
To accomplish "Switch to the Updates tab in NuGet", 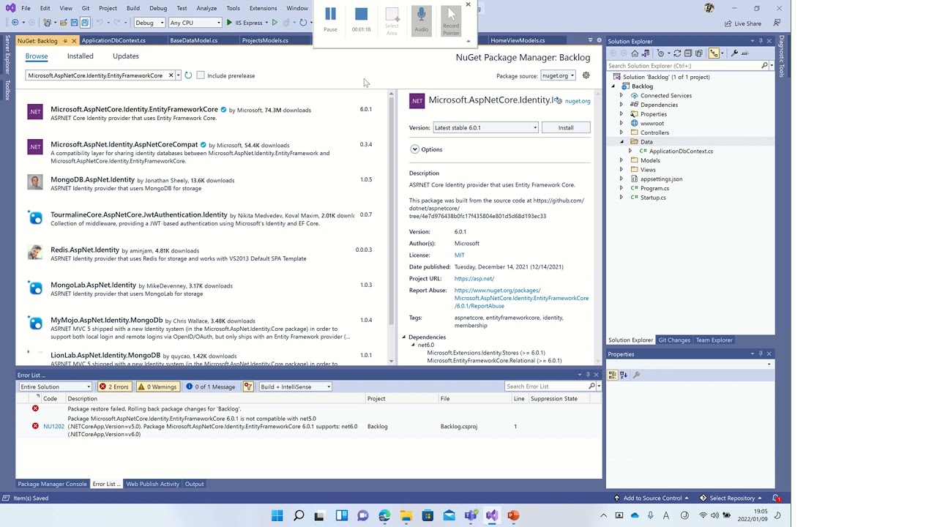I will pos(125,56).
